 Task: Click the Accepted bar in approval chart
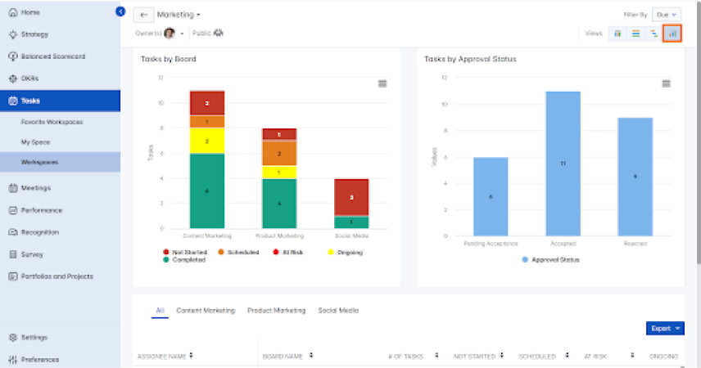[563, 164]
